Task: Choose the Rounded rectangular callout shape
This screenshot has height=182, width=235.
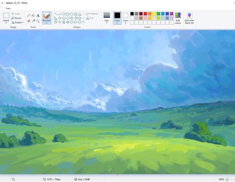Action: (72, 22)
